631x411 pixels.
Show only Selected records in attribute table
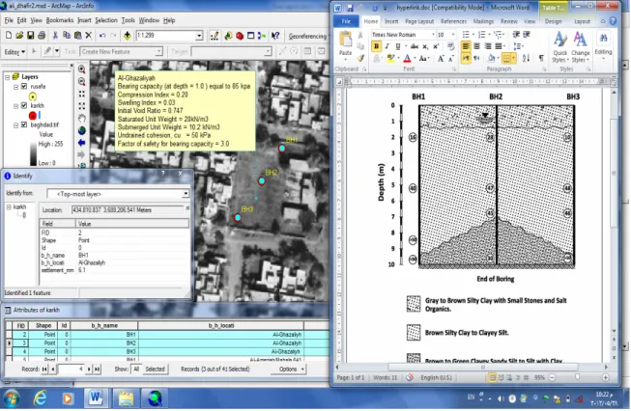[155, 369]
